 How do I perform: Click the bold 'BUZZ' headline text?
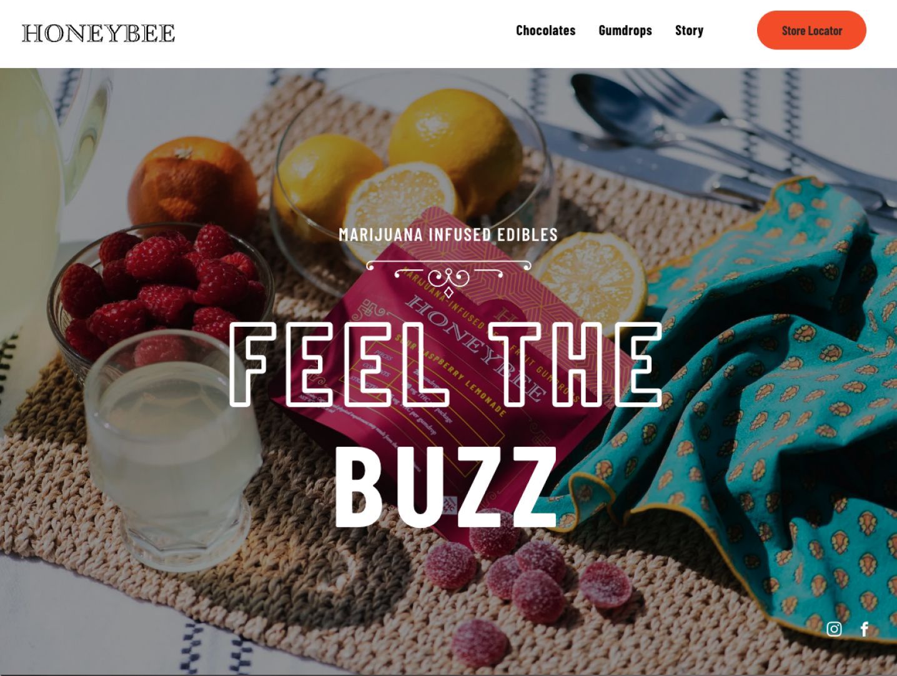point(446,487)
